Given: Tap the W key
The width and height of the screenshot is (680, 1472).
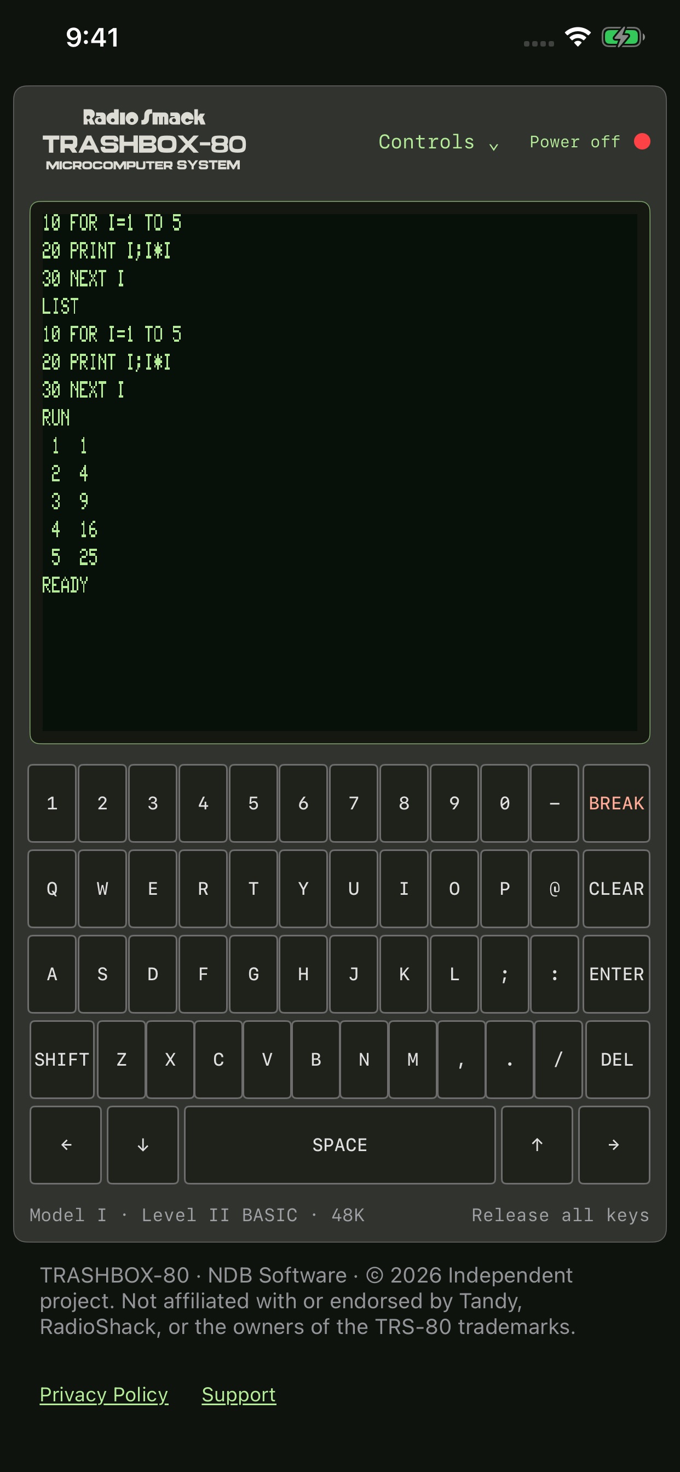Looking at the screenshot, I should [102, 889].
